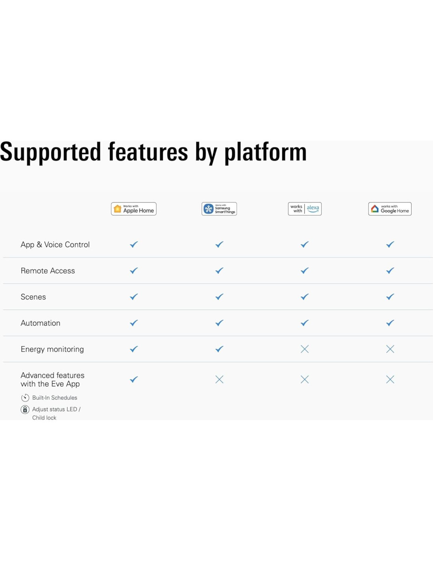This screenshot has height=561, width=433.
Task: Click Apple Home checkmark for Advanced features
Action: (134, 380)
